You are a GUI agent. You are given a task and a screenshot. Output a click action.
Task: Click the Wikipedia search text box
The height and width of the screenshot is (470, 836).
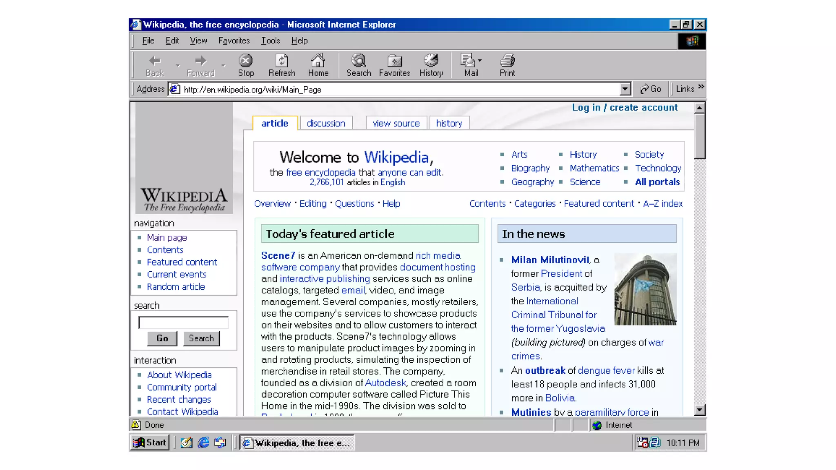[x=183, y=323]
